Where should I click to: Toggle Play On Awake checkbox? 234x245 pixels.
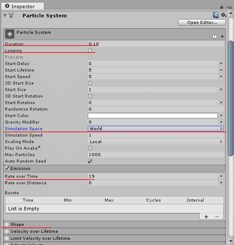[90, 148]
